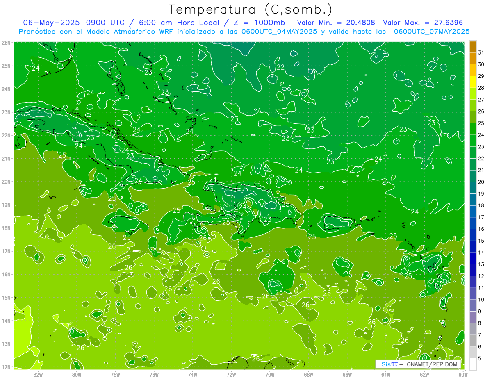Click the white 22 contour label on the map
This screenshot has height=380, width=492.
(280, 67)
